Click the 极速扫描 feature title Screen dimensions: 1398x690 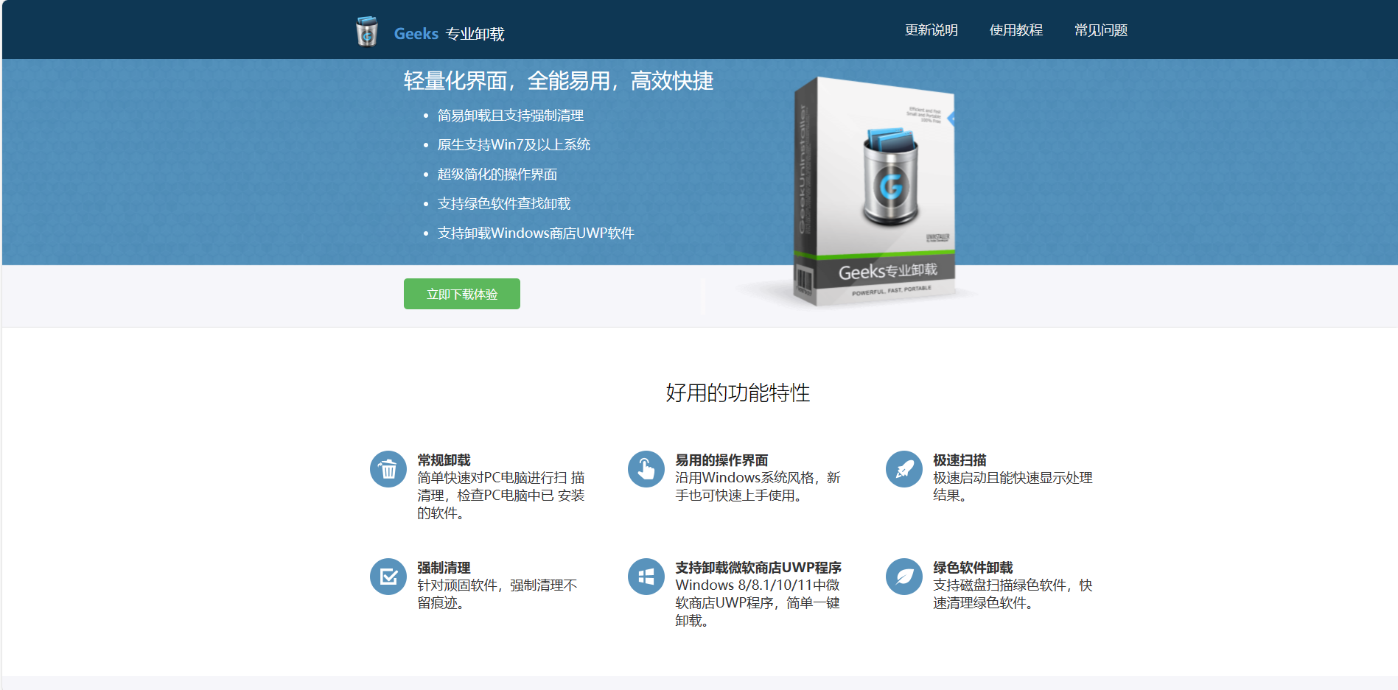coord(960,460)
